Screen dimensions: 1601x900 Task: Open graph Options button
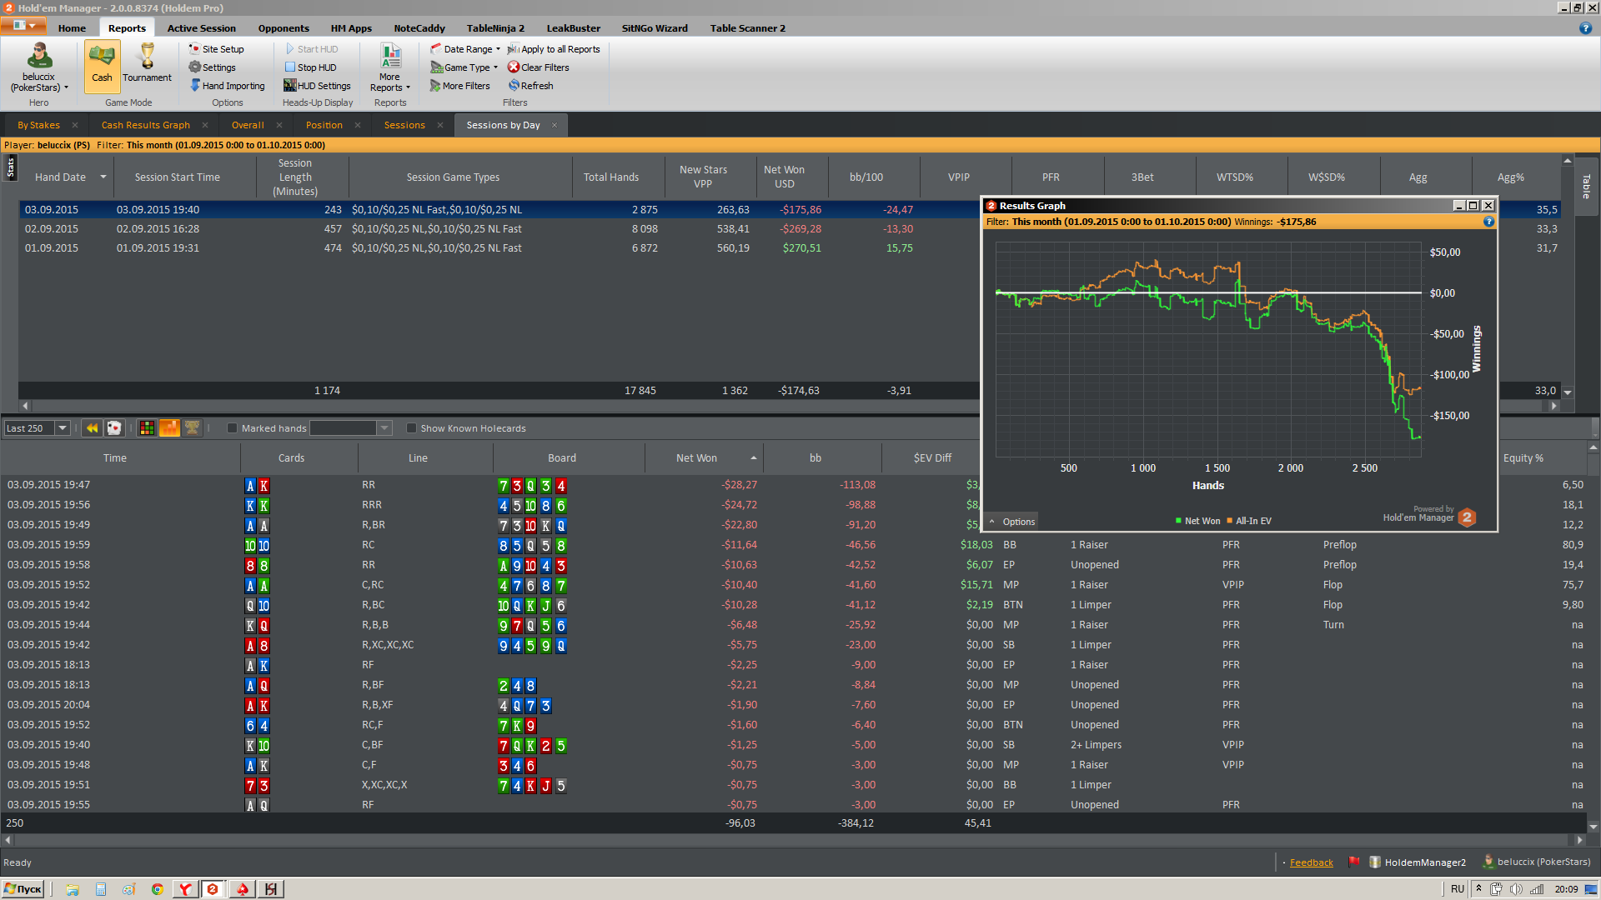click(x=1012, y=522)
